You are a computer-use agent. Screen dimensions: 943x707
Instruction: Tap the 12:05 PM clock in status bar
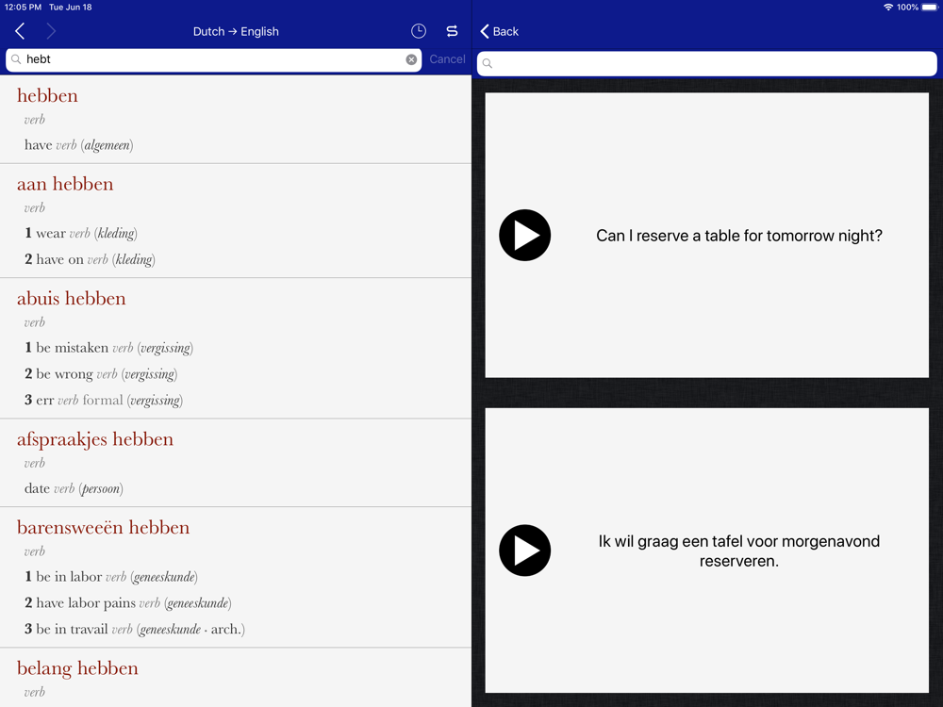pos(23,8)
